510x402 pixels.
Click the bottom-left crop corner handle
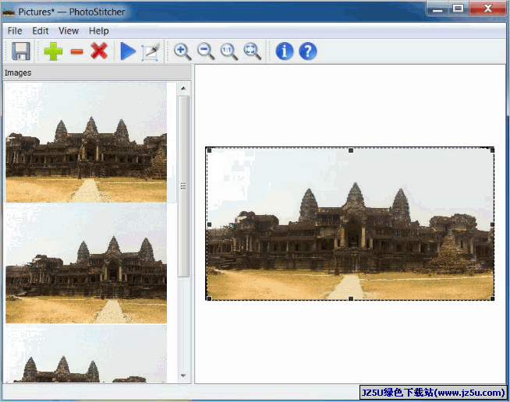(x=209, y=298)
